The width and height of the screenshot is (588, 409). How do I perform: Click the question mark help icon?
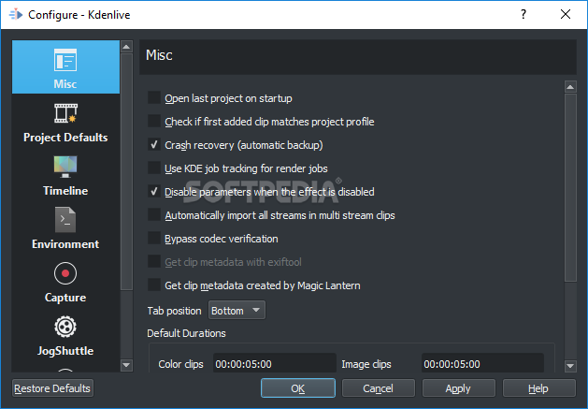523,14
